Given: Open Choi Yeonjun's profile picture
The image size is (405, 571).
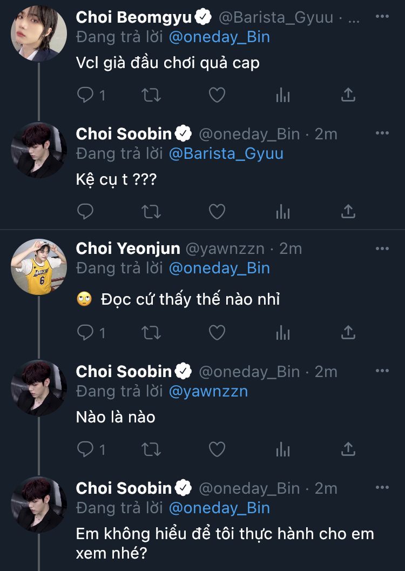Looking at the screenshot, I should click(x=39, y=267).
